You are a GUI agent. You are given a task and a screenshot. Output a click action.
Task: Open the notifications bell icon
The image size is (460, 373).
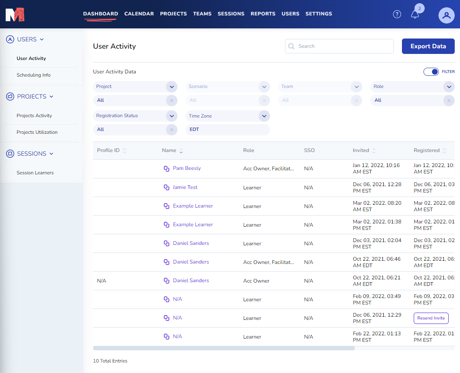click(415, 15)
